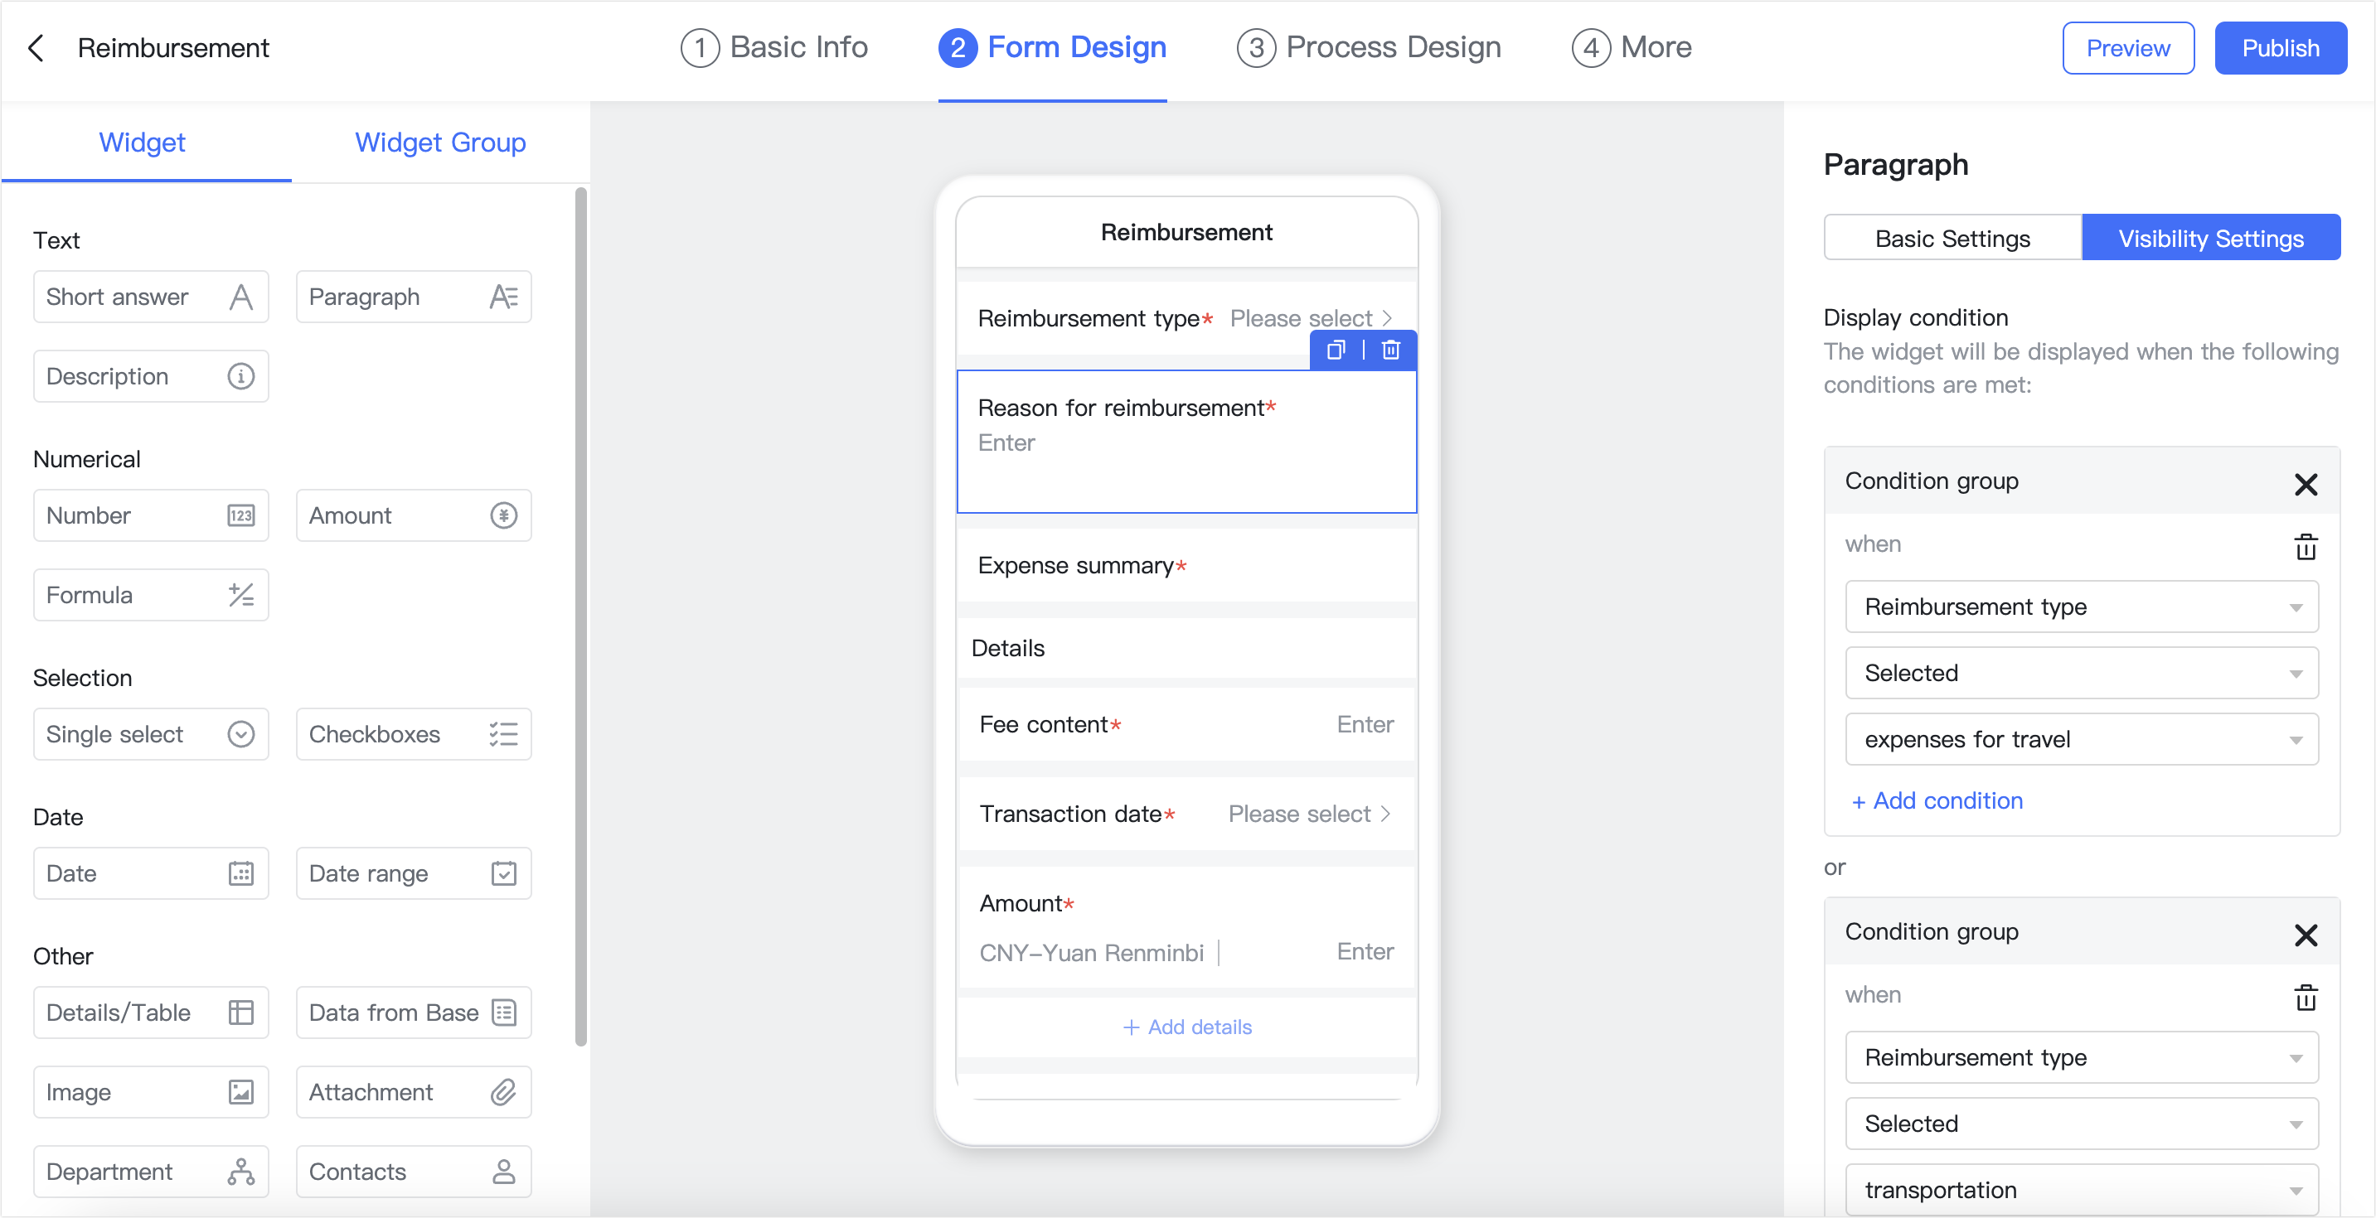Add a Data from Base widget
This screenshot has height=1218, width=2376.
(413, 1013)
